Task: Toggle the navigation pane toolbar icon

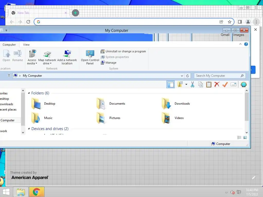Action: point(171,84)
